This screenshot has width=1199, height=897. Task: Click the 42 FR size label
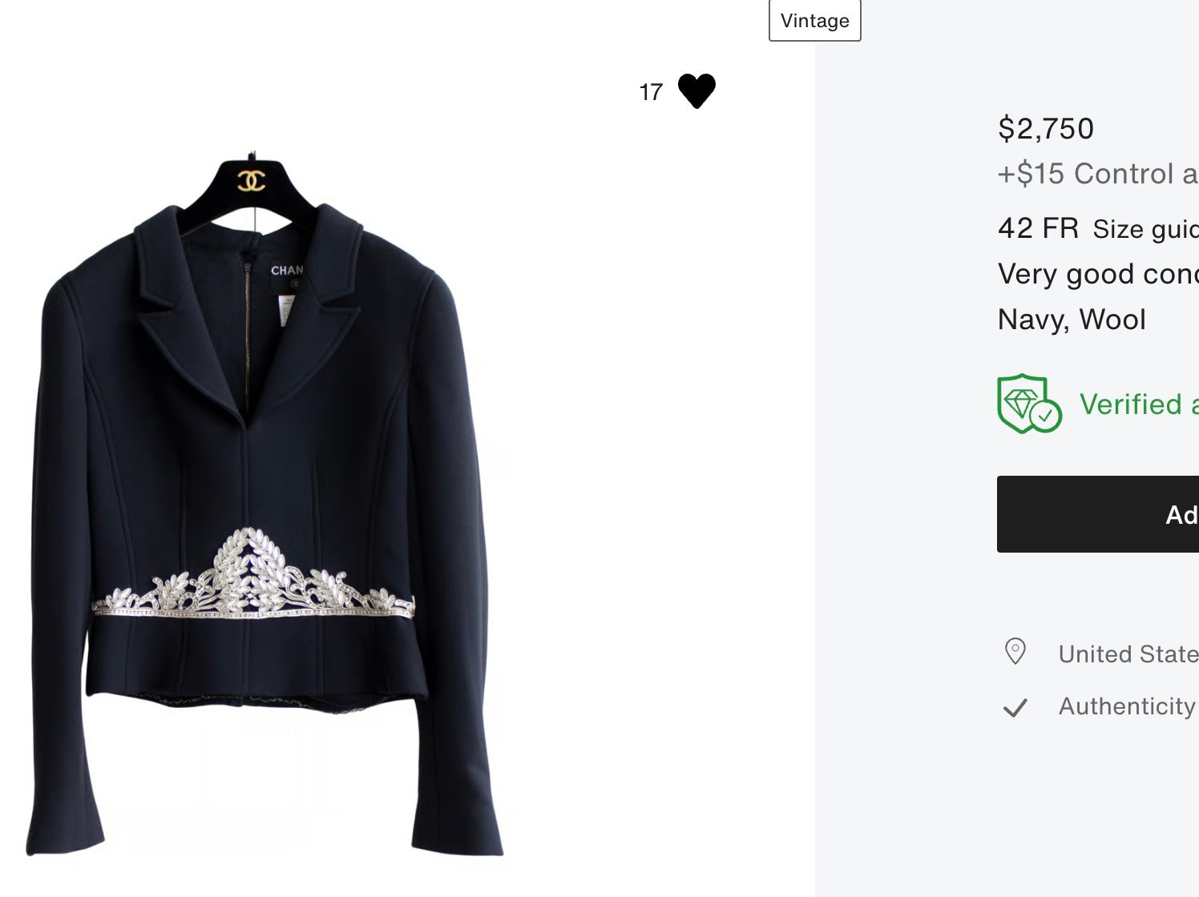point(1038,228)
